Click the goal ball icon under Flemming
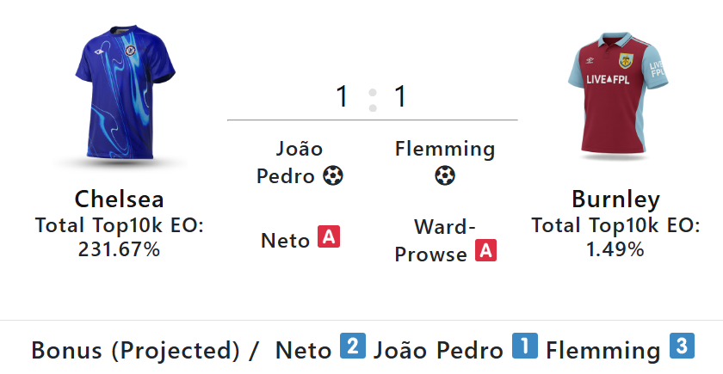 [445, 176]
